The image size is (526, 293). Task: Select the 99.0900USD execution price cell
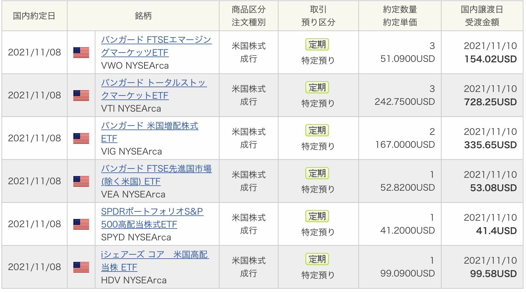[407, 274]
